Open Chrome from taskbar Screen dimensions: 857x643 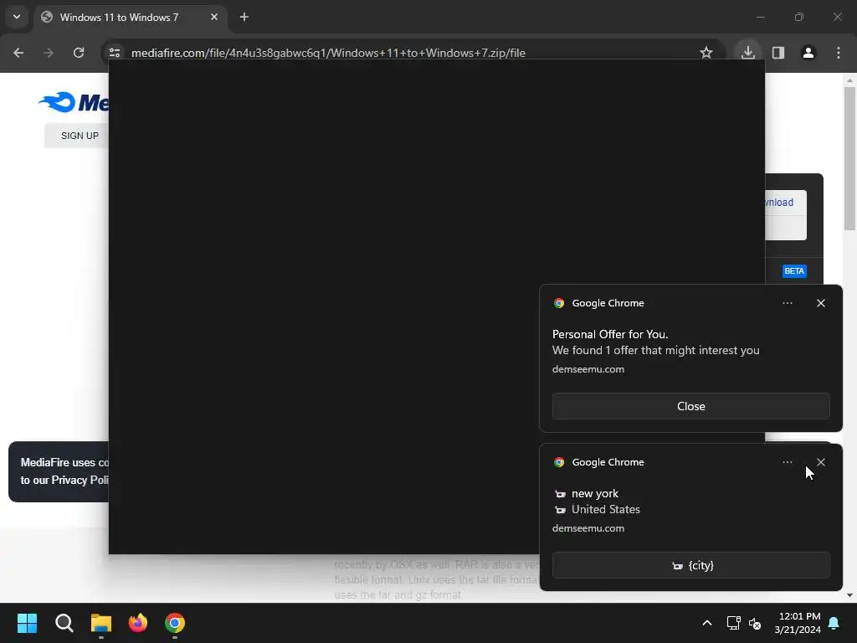[x=175, y=623]
